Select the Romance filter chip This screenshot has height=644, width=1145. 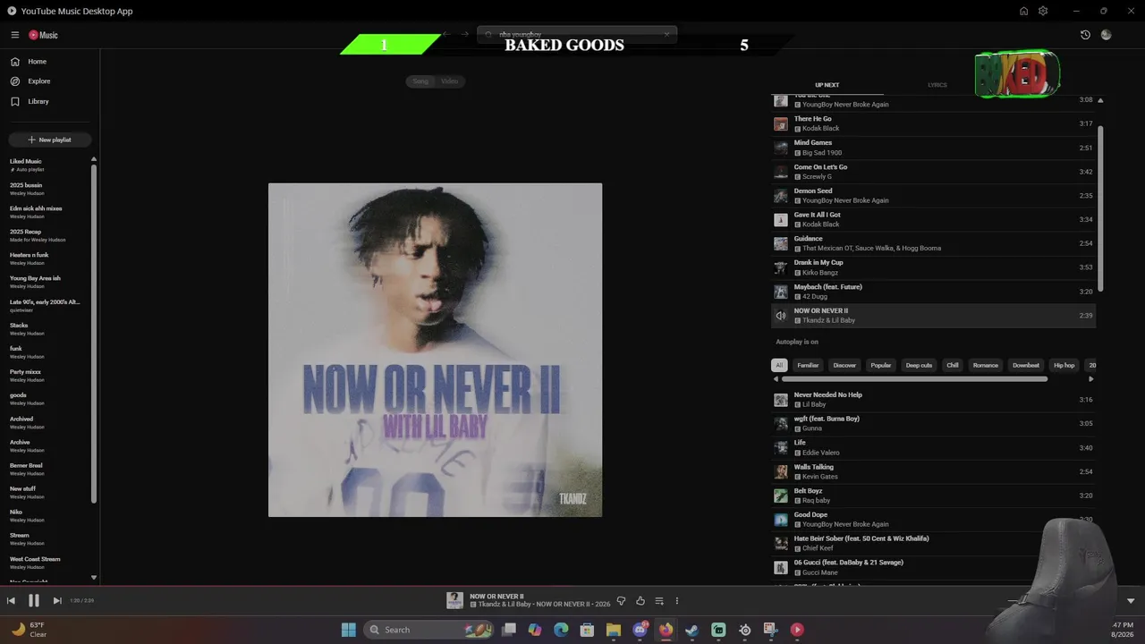(x=985, y=365)
